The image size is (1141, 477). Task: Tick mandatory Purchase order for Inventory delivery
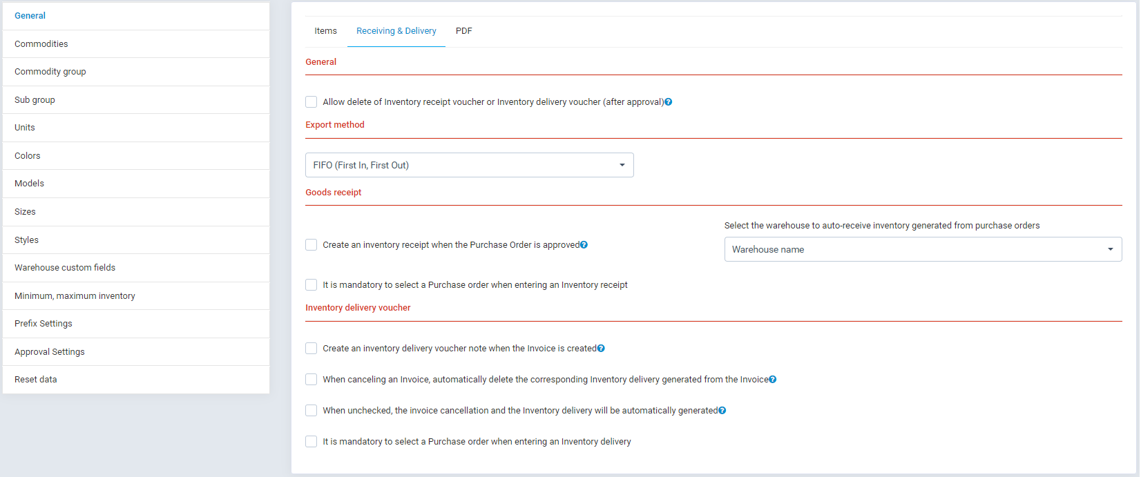coord(311,442)
